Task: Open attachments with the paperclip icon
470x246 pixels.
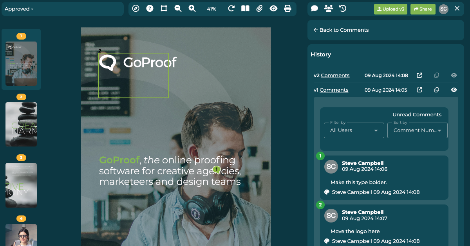Action: 259,9
